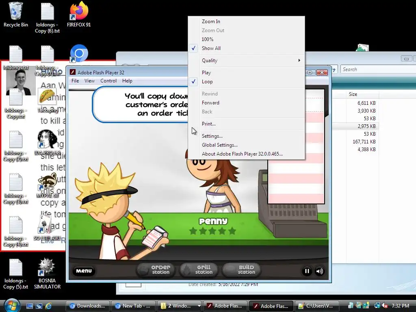The image size is (416, 312).
Task: Click the network tray icon
Action: (377, 306)
